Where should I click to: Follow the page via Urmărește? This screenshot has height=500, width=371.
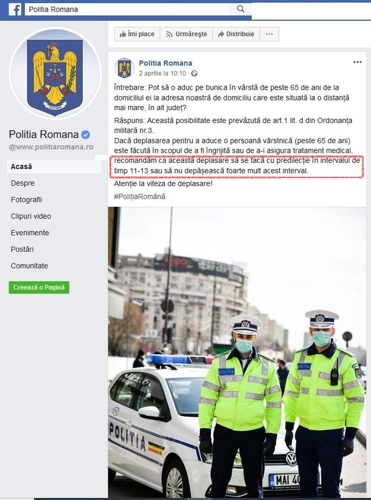pyautogui.click(x=187, y=34)
